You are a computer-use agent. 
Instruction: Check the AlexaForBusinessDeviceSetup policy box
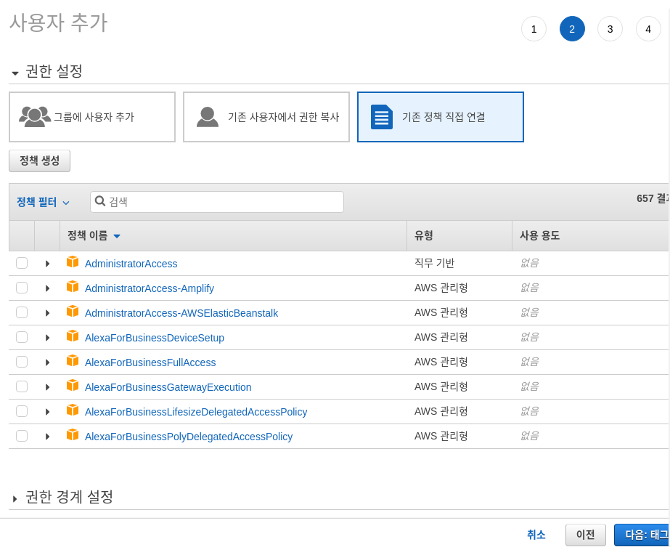click(x=22, y=338)
